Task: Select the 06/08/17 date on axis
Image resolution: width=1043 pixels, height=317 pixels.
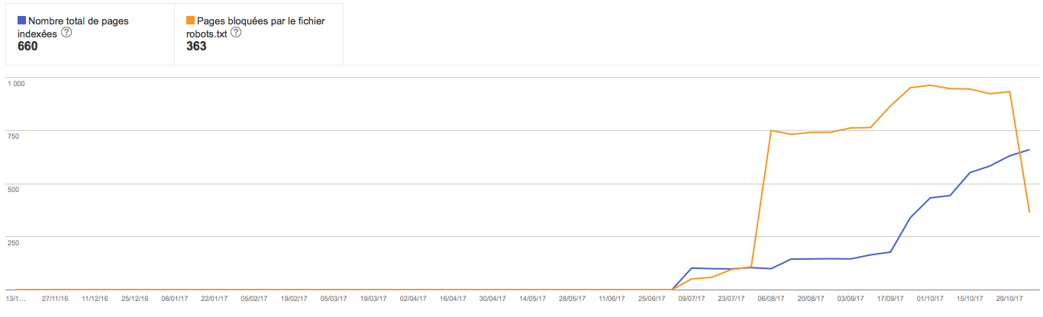Action: pos(770,299)
